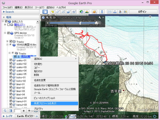This screenshot has height=120, width=160.
Task: Open the Earth ギャラリー button
Action: [x=27, y=116]
